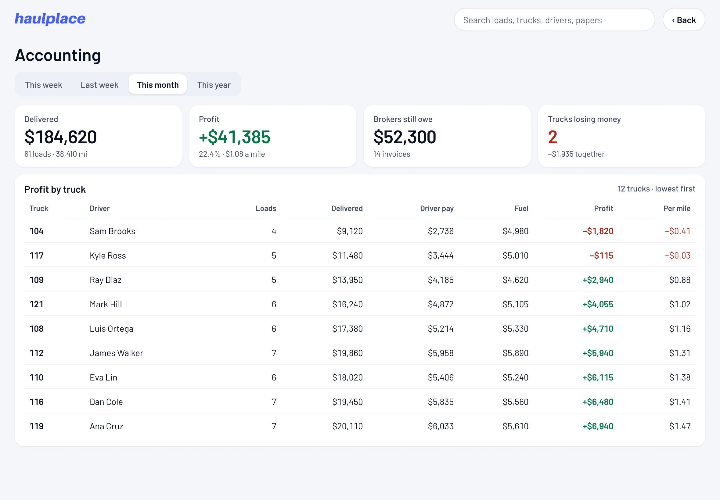This screenshot has height=500, width=720.
Task: Click driver Dan Cole
Action: (x=106, y=402)
